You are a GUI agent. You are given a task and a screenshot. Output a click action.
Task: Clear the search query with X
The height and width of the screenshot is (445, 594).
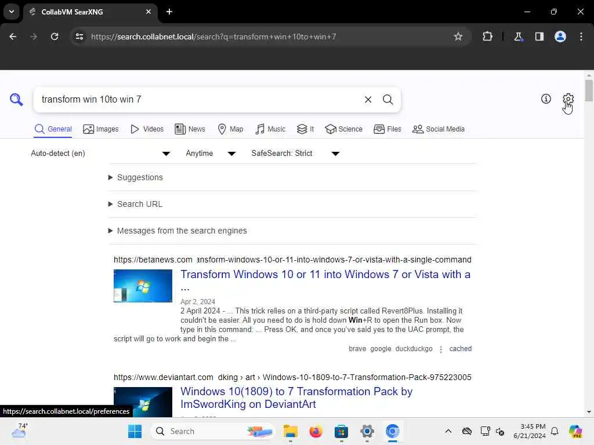pos(368,100)
